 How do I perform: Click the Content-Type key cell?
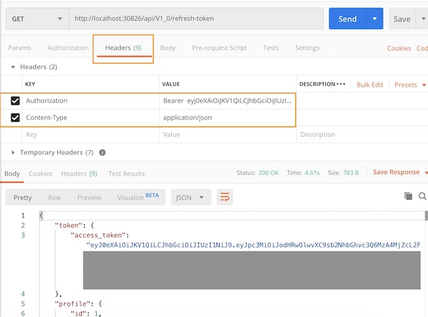point(91,118)
